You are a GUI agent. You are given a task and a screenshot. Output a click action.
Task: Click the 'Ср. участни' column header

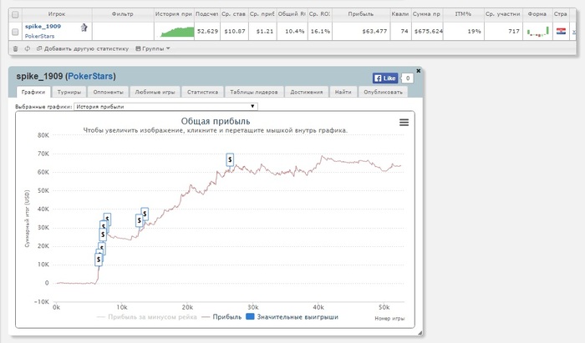503,14
